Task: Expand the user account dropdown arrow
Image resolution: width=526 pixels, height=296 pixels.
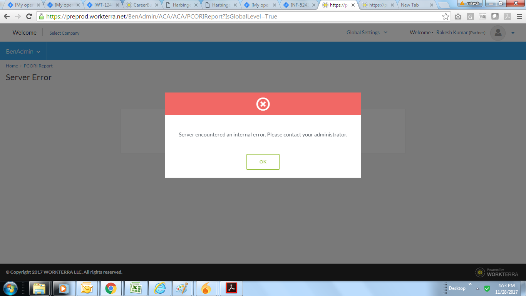Action: 513,33
